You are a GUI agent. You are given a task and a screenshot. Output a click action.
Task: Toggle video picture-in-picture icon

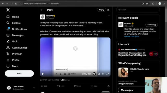coord(103,74)
